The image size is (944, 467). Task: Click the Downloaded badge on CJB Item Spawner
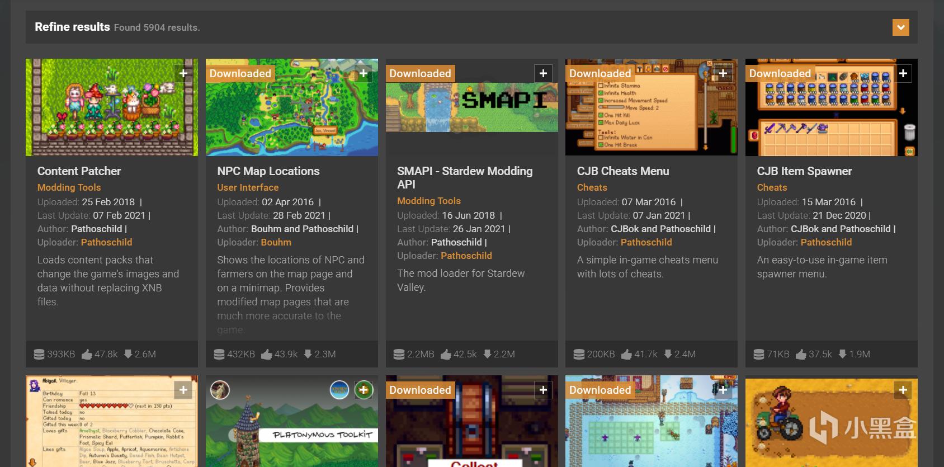point(780,74)
